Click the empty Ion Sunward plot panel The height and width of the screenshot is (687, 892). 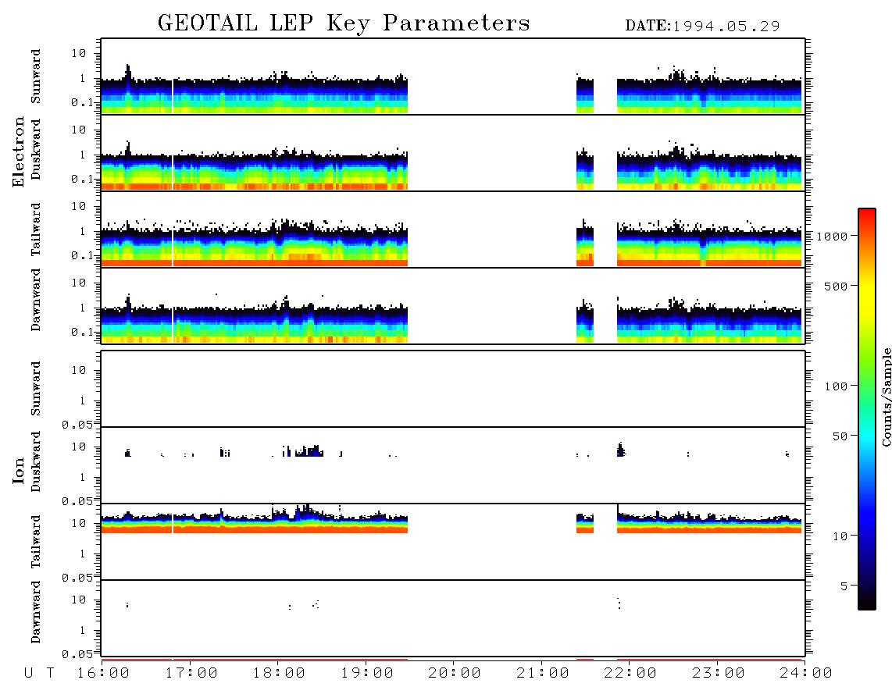(453, 389)
